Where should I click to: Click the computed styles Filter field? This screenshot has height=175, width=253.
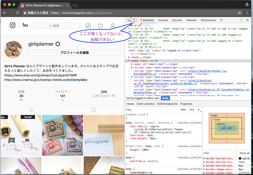[x=218, y=153]
